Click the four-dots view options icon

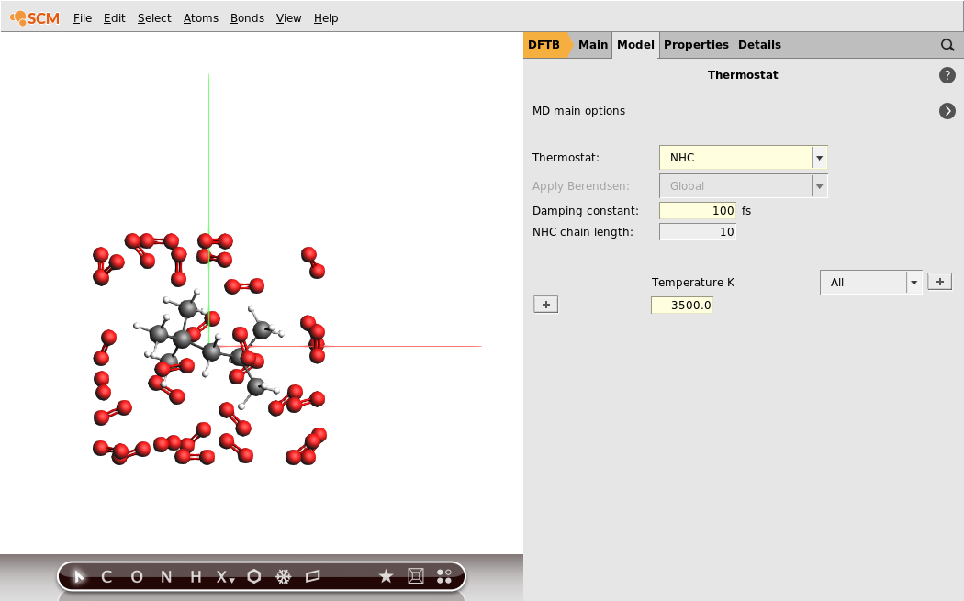pos(443,576)
